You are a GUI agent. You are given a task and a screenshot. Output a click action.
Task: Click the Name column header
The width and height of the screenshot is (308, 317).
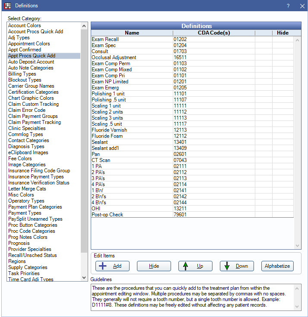[132, 33]
